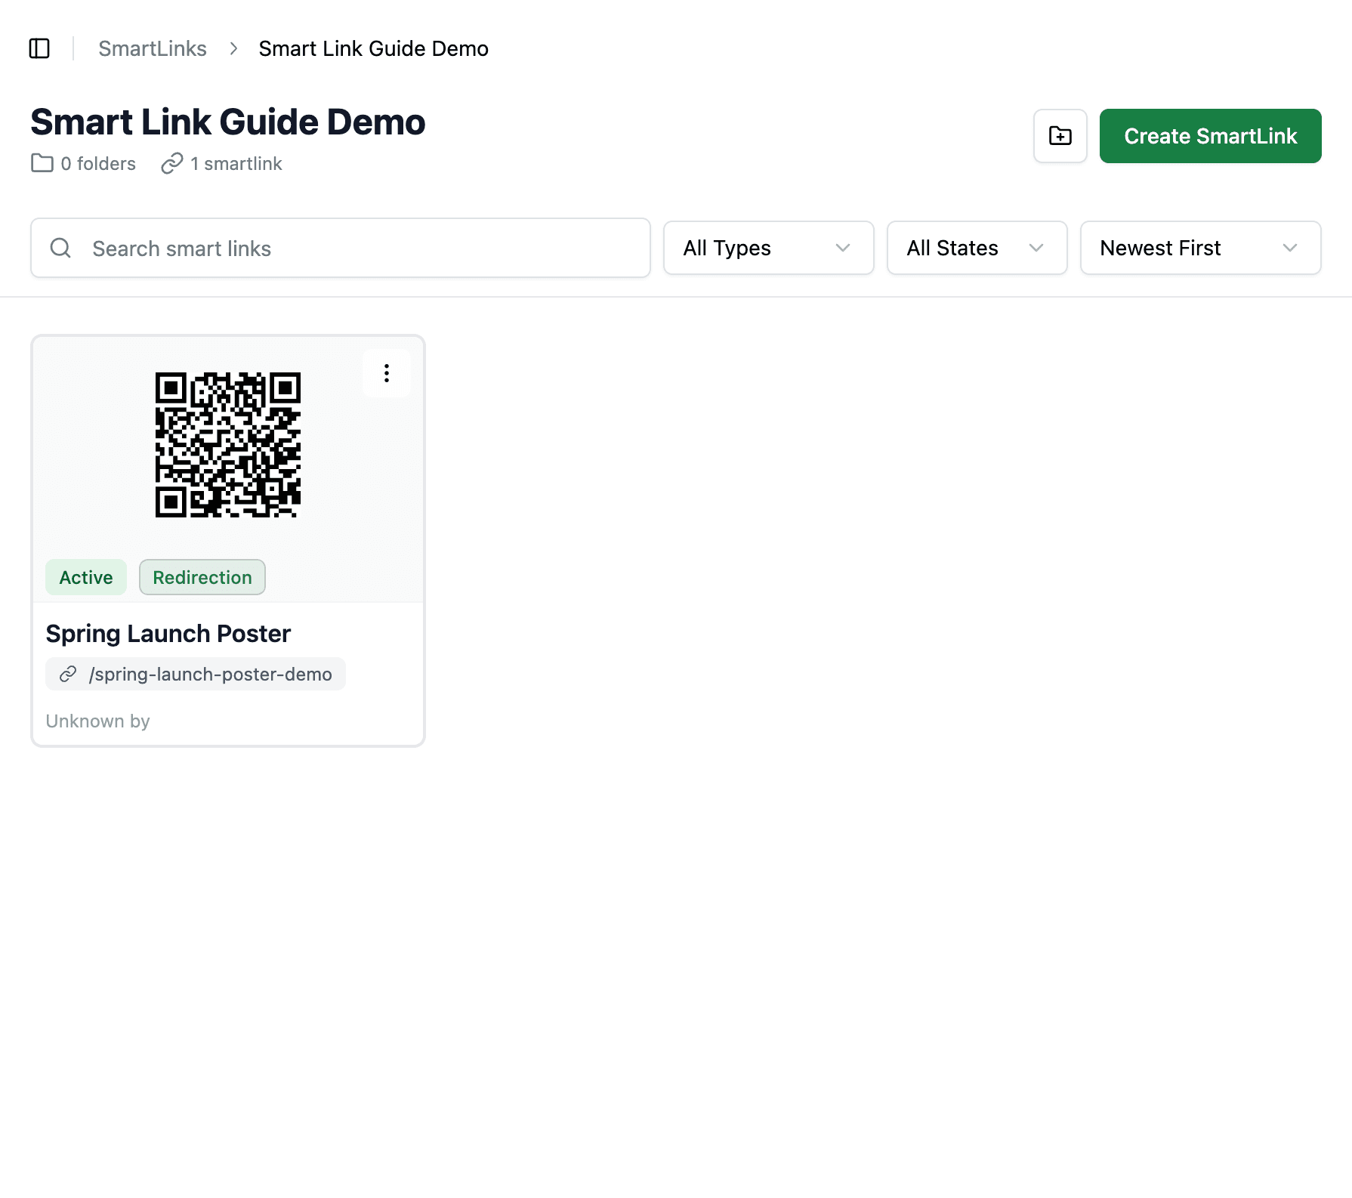
Task: Click the Create SmartLink button
Action: point(1211,136)
